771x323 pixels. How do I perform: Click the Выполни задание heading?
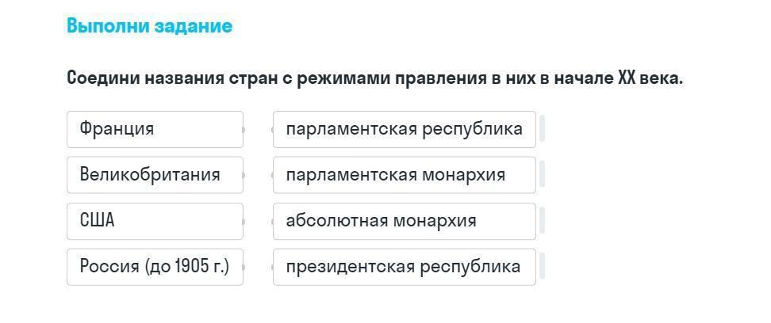click(x=150, y=26)
